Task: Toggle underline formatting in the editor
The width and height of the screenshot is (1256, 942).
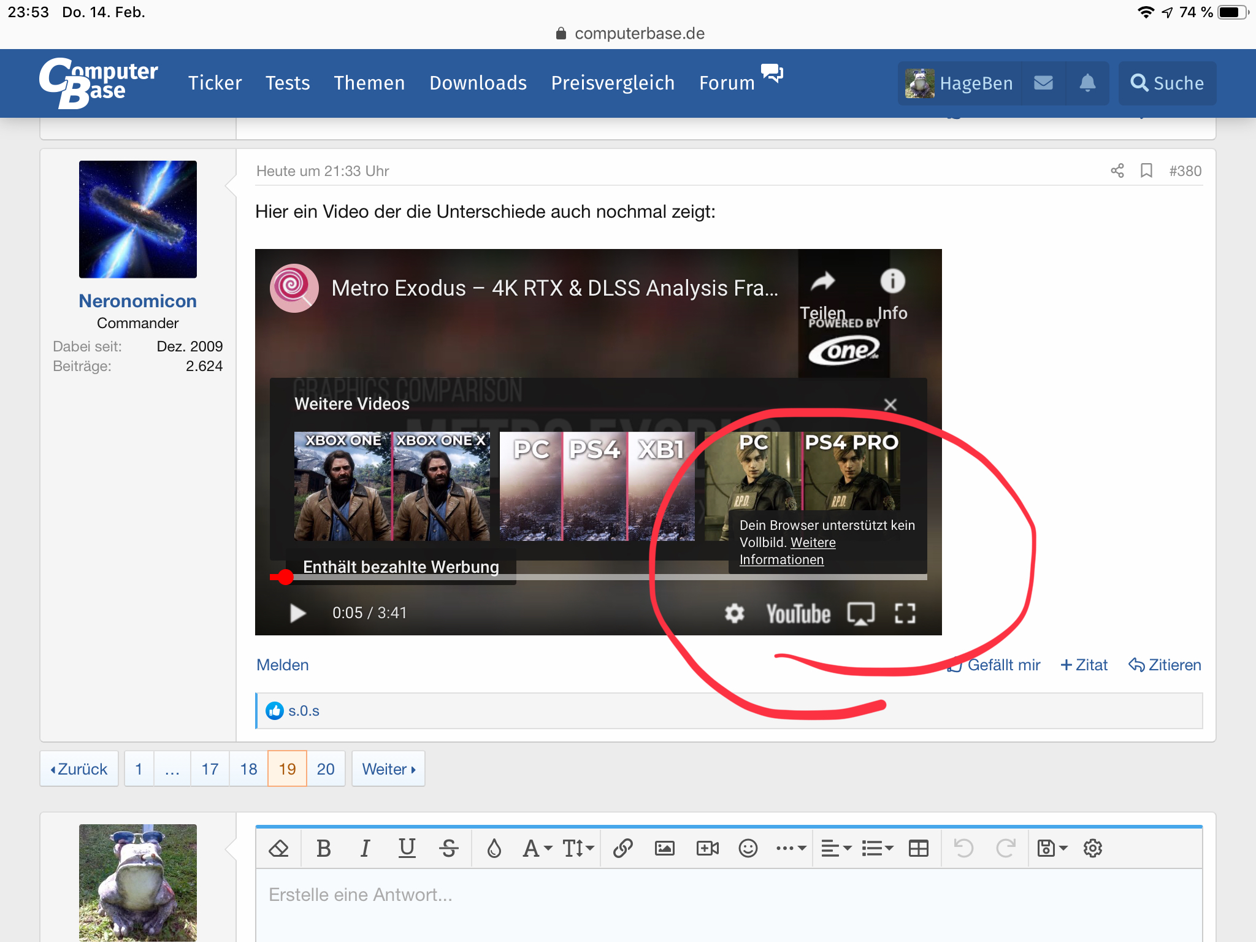Action: (x=407, y=848)
